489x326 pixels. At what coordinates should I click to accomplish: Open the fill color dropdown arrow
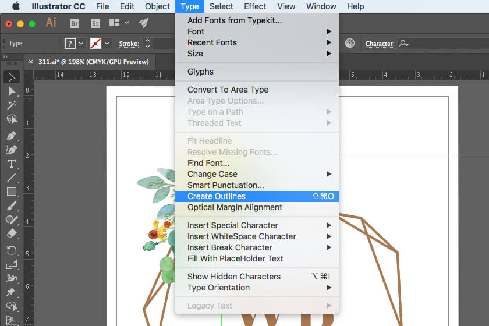81,43
